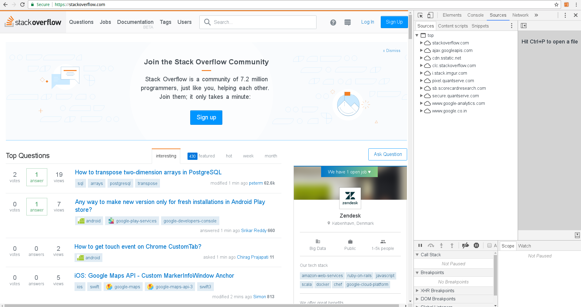Screen dimensions: 581x307
Task: Click the cloud icon beside cdn.sstatic.net
Action: coord(427,58)
